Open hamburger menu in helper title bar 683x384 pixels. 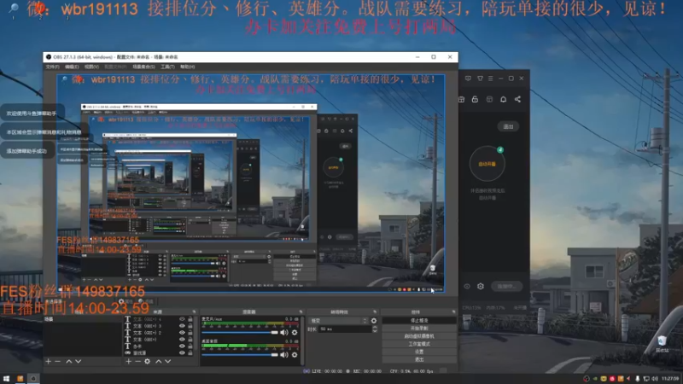pos(490,79)
